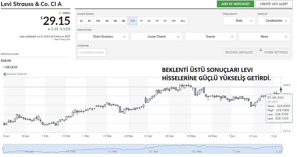Click the 21 Jun date axis label

[253, 136]
